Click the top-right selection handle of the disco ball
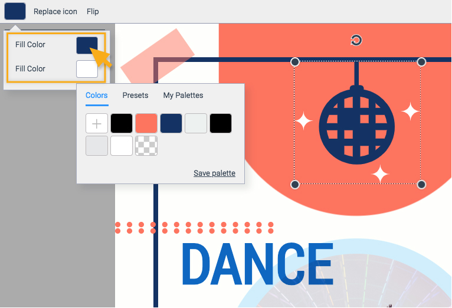Image resolution: width=452 pixels, height=308 pixels. [421, 61]
